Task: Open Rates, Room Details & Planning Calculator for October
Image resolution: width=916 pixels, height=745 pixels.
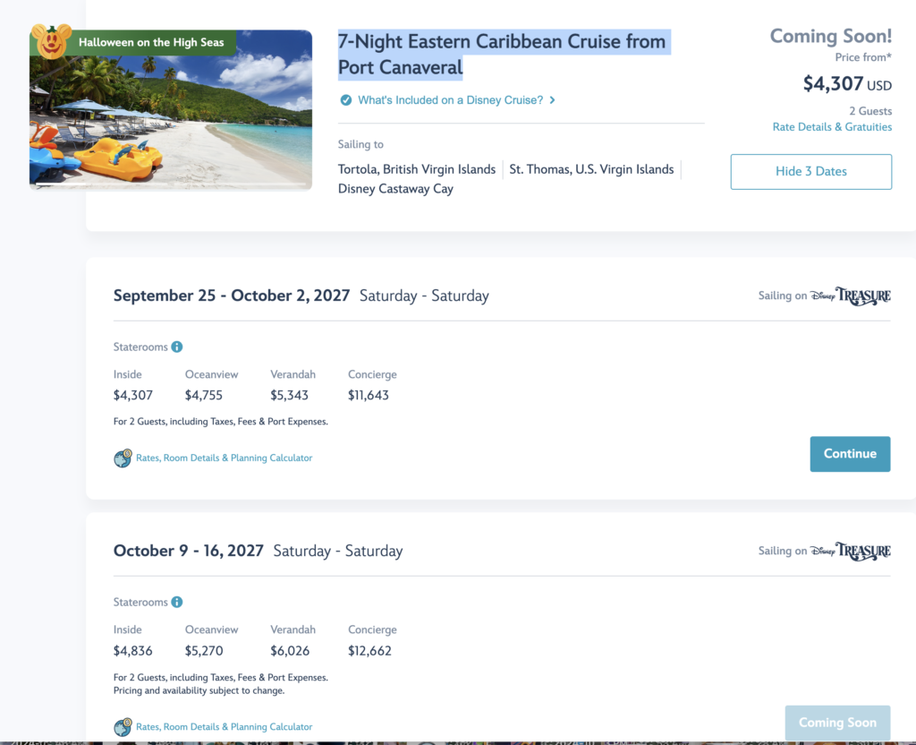Action: coord(225,727)
